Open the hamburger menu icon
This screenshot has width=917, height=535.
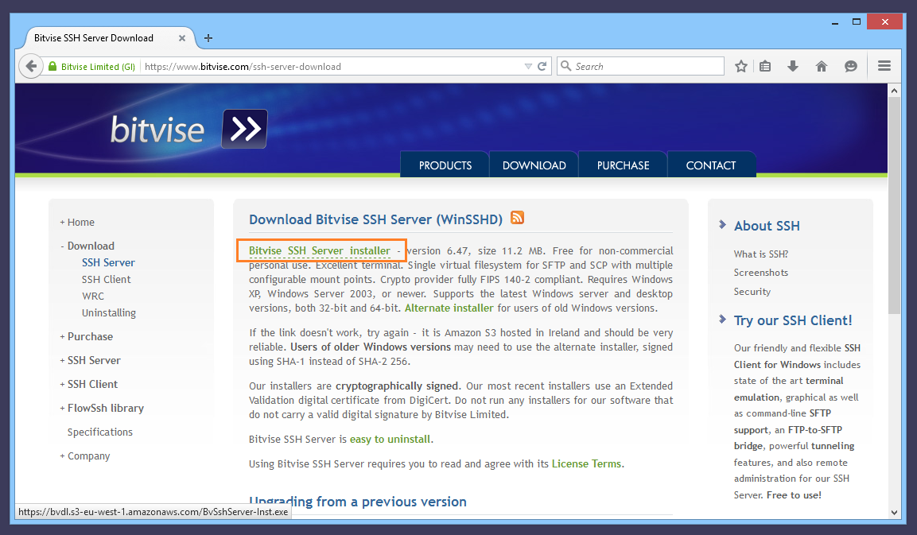pos(884,66)
